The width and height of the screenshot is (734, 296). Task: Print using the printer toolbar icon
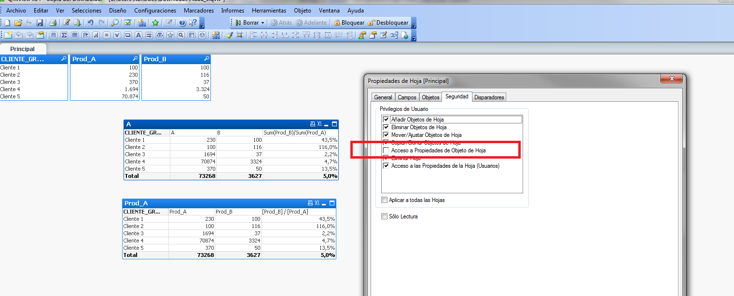53,23
